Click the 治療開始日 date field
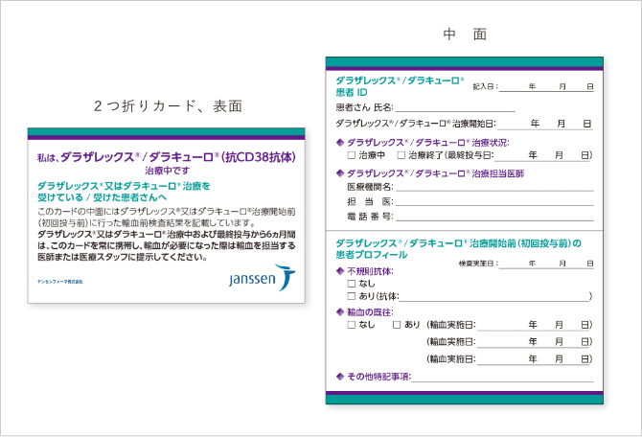This screenshot has height=437, width=642. (x=545, y=124)
